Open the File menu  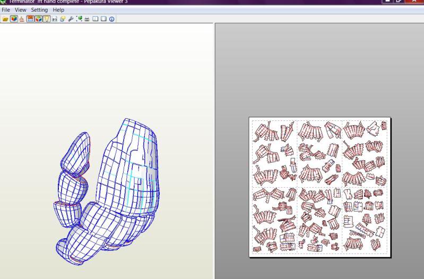(6, 10)
